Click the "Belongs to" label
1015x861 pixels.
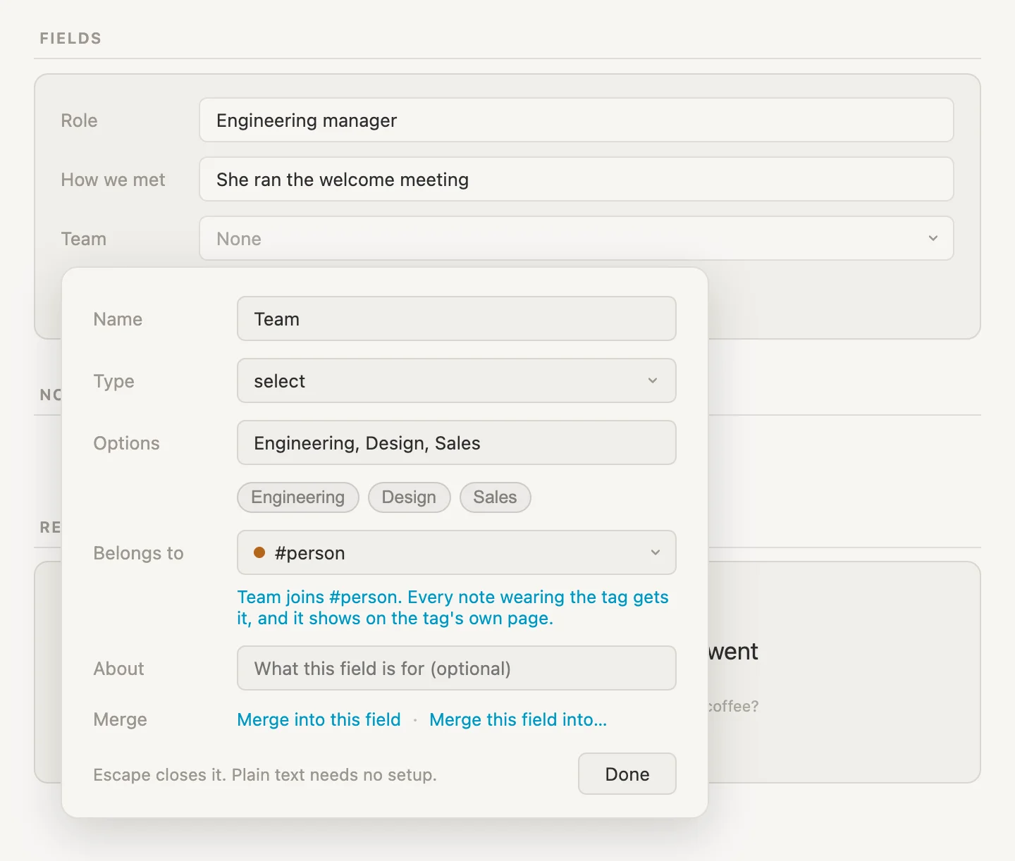coord(138,553)
